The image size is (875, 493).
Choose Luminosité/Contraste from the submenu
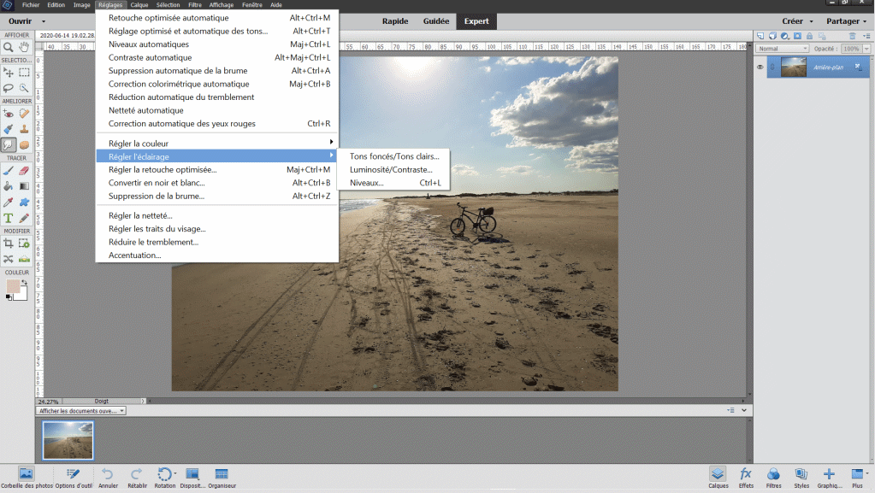(x=391, y=170)
